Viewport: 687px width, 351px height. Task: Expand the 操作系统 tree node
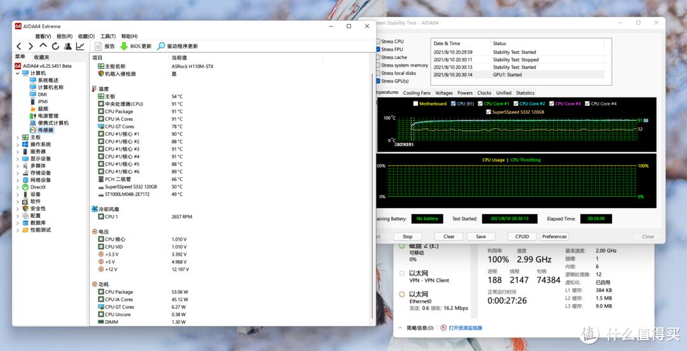click(x=18, y=144)
